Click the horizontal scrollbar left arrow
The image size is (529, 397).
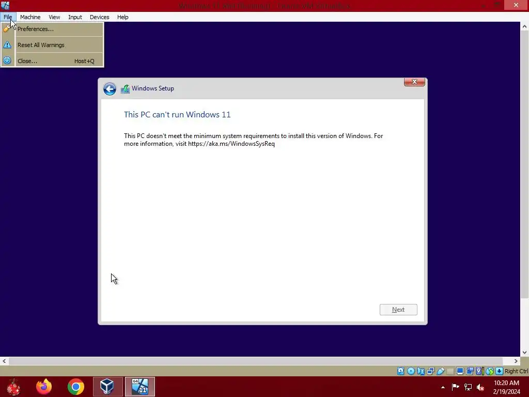tap(4, 361)
